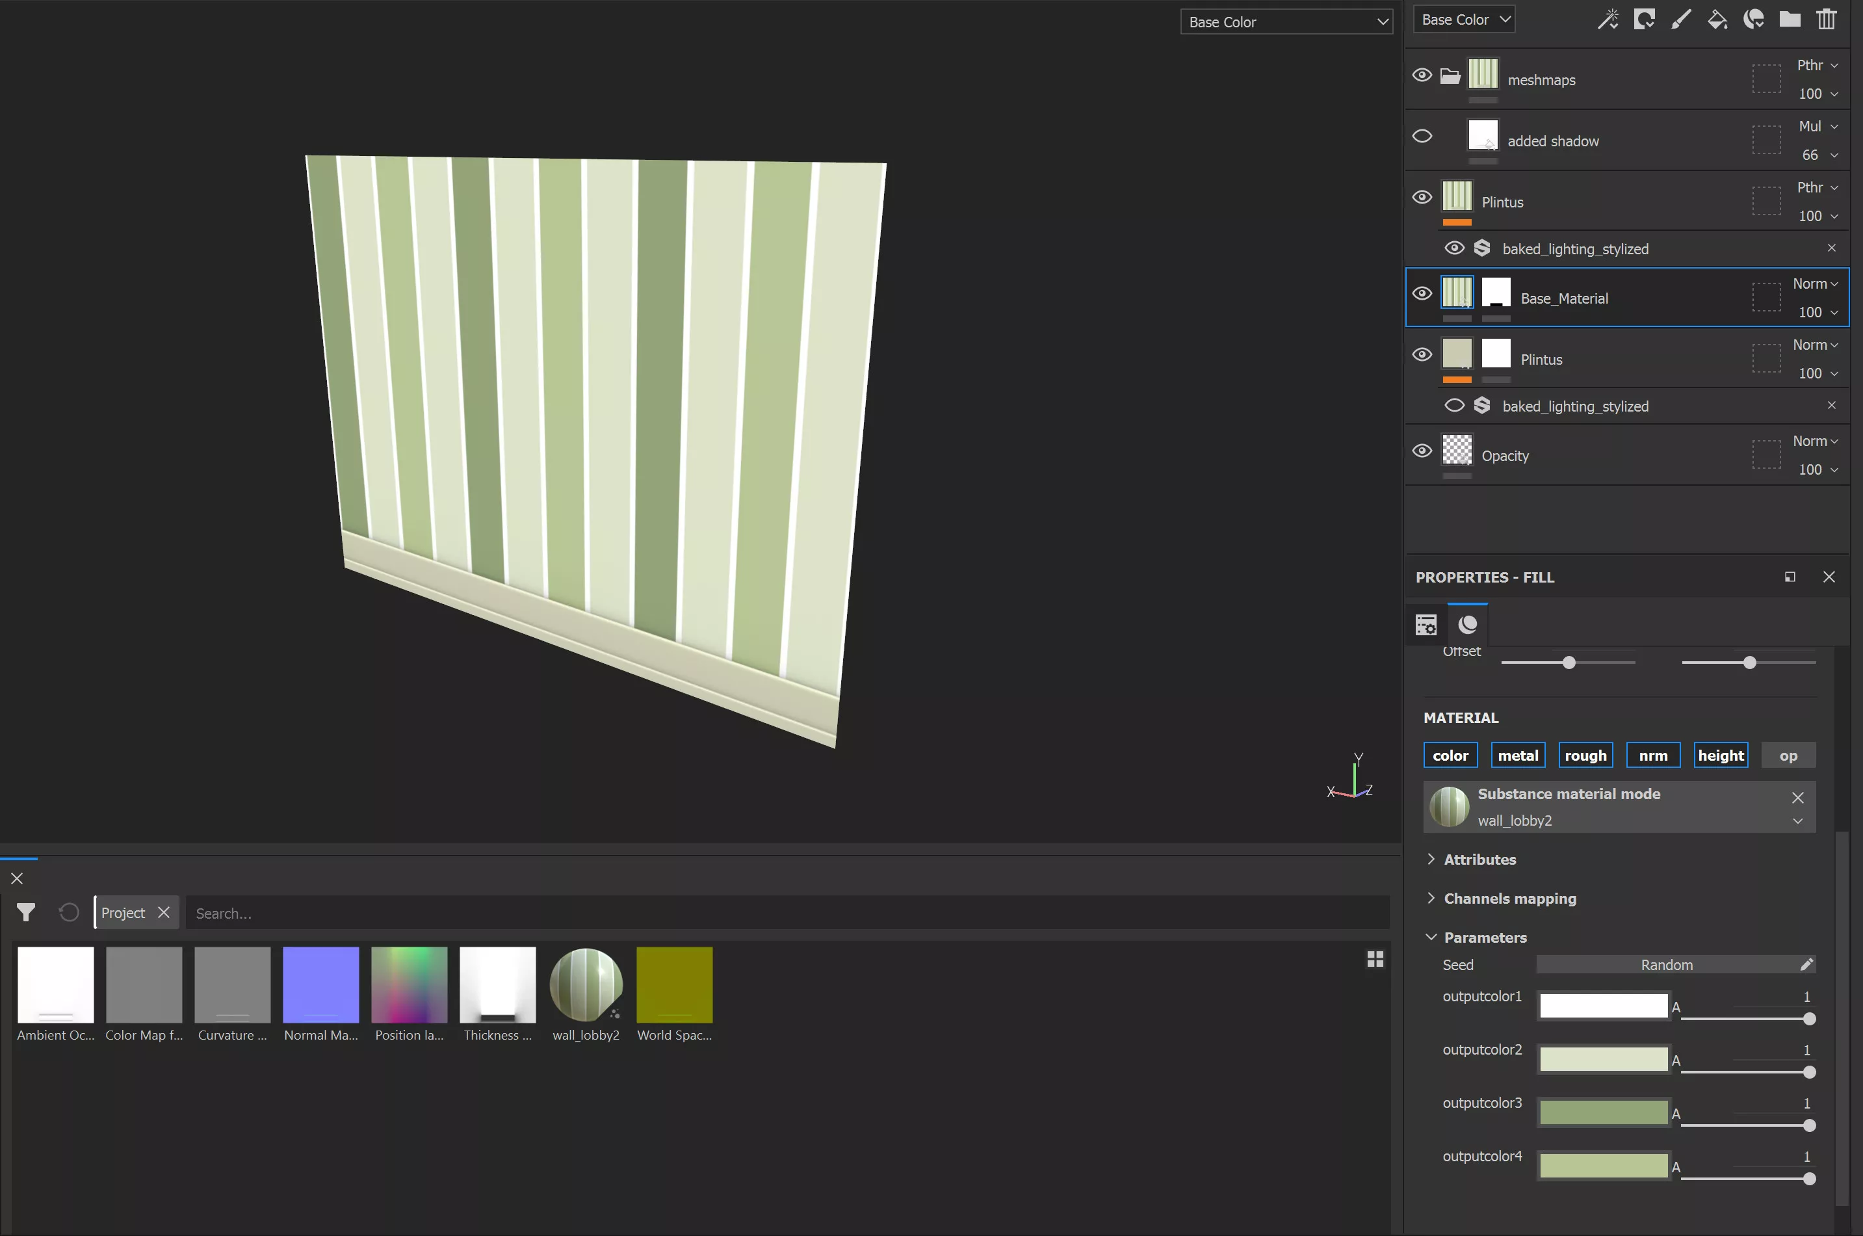The width and height of the screenshot is (1863, 1236).
Task: Open the material properties tab
Action: click(x=1467, y=624)
